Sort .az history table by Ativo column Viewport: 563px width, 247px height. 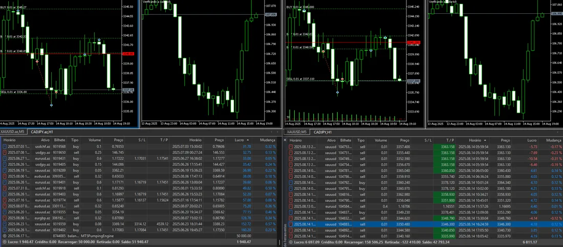click(x=45, y=140)
